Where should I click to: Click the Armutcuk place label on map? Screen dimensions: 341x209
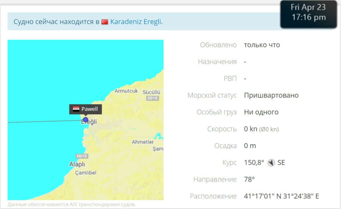(x=126, y=91)
